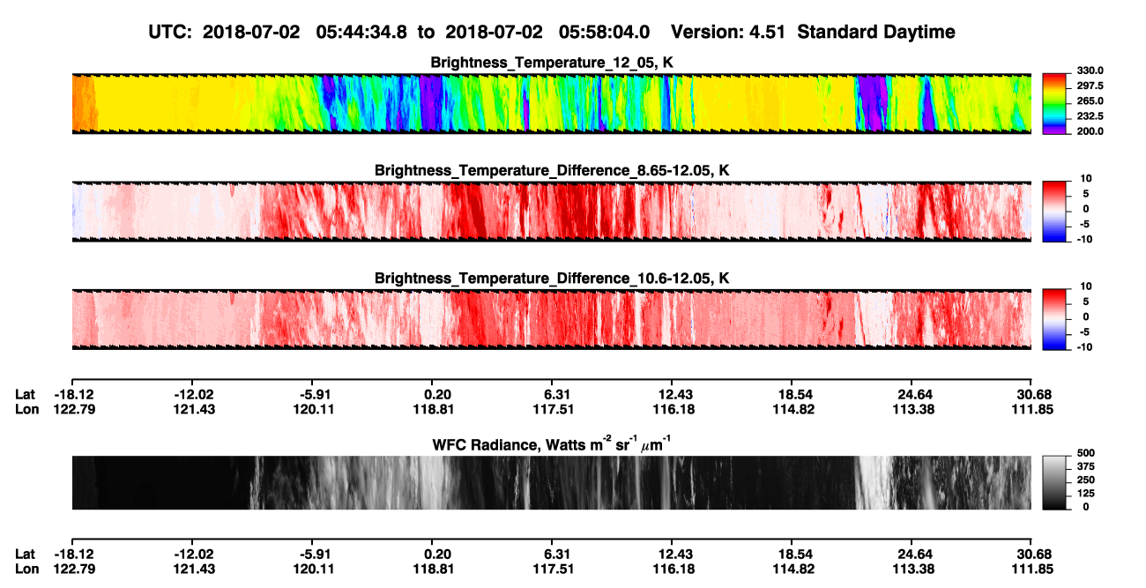Click the Brightness_Temperature_Difference_10.6-12.05 title
This screenshot has width=1146, height=588.
(x=553, y=278)
